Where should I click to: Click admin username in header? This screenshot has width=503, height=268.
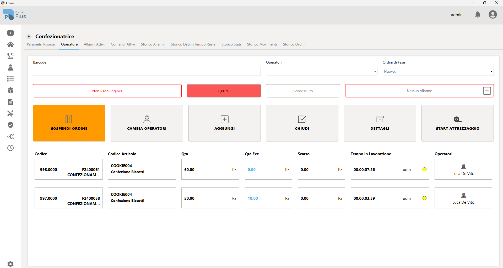tap(457, 15)
